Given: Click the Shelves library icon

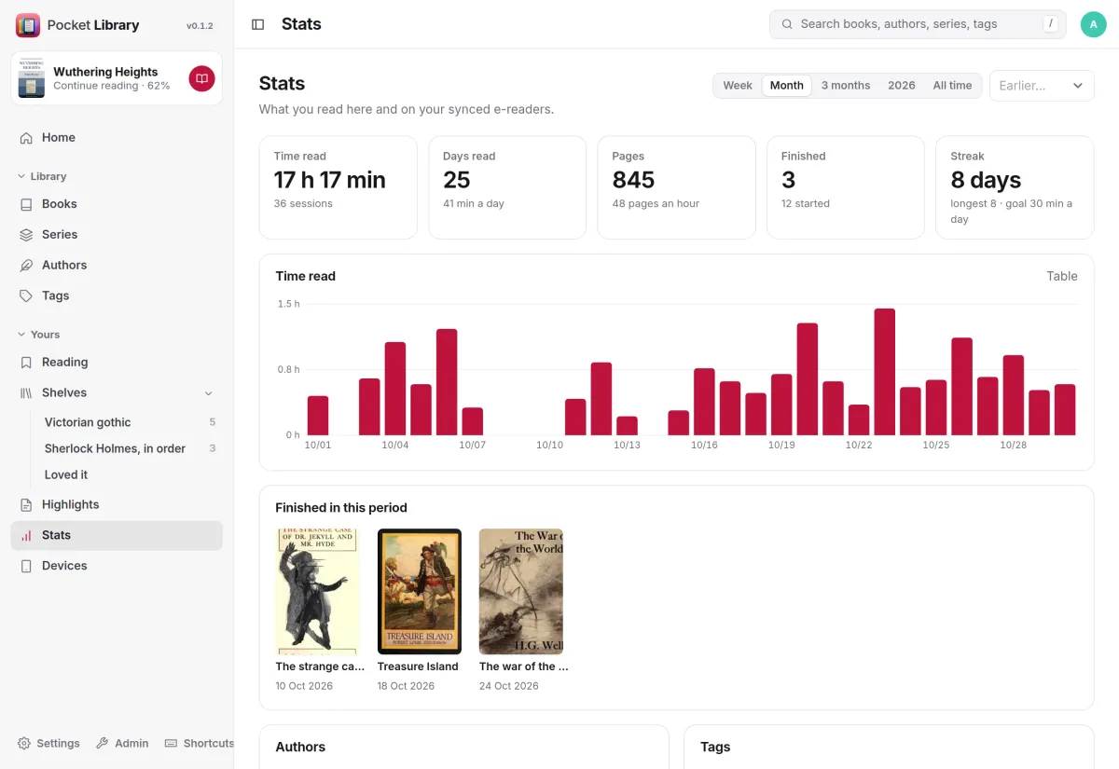Looking at the screenshot, I should (26, 393).
